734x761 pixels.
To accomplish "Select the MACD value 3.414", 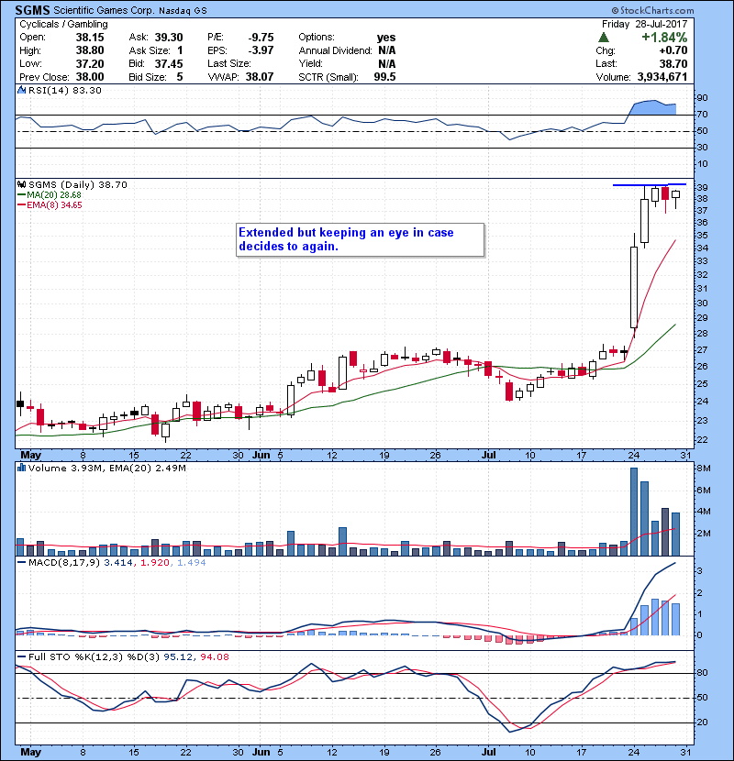I will pos(118,563).
